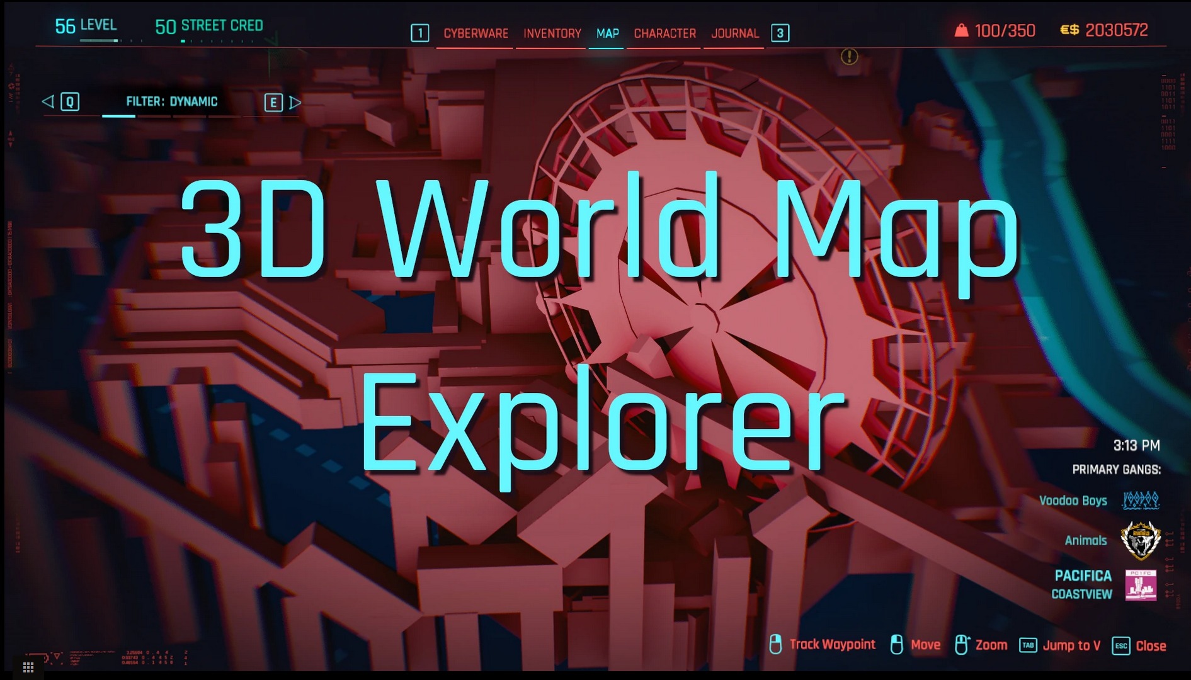
Task: Click Jump to V button
Action: tap(1060, 645)
